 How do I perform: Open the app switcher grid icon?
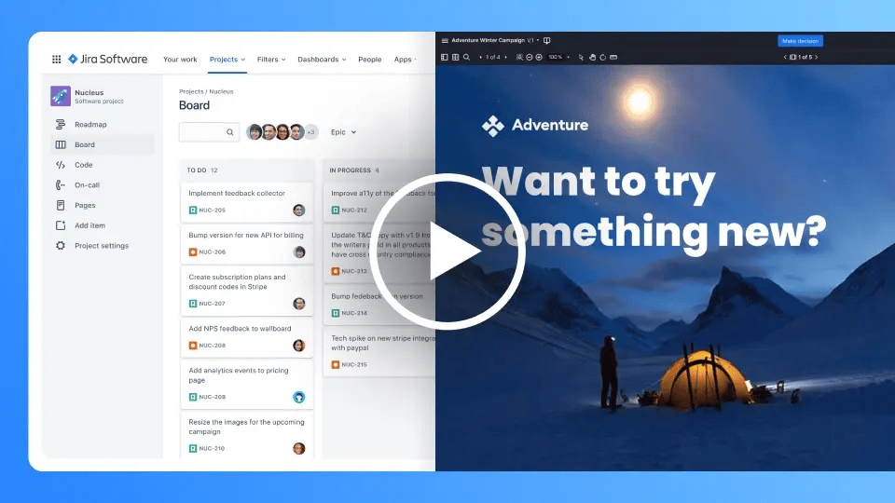coord(57,60)
